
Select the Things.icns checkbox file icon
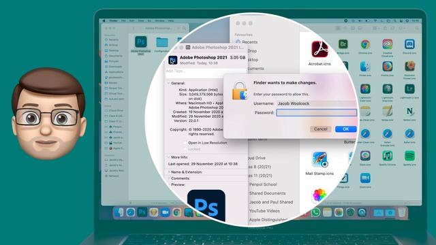coord(343,178)
